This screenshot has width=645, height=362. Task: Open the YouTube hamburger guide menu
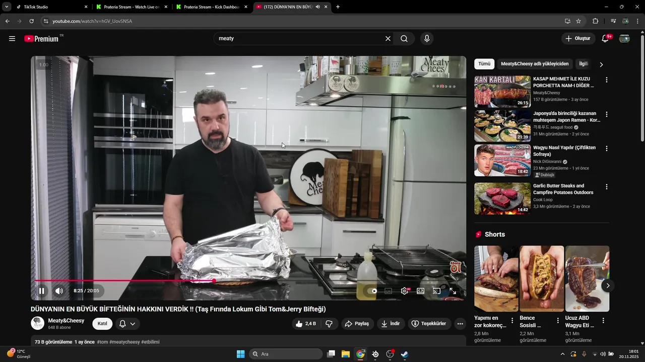[12, 39]
